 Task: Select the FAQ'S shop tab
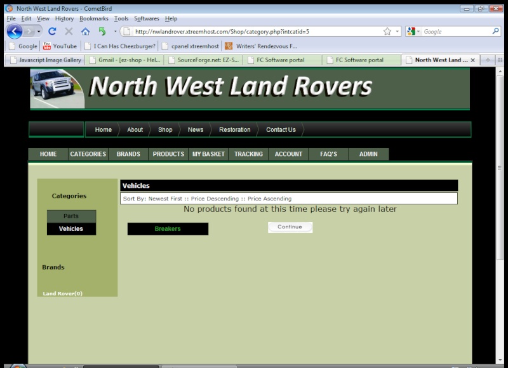coord(328,154)
